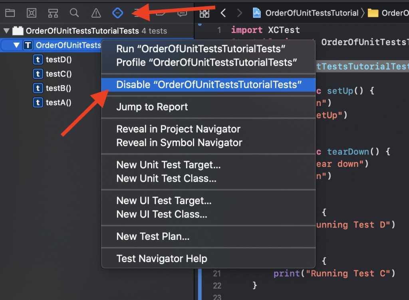The height and width of the screenshot is (300, 409).
Task: Activate the Find navigator magnifier
Action: [x=74, y=12]
